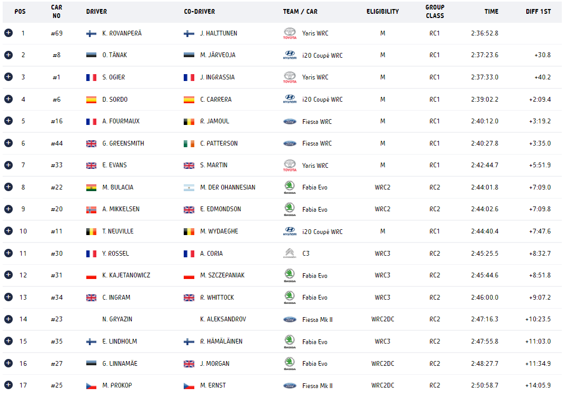
Task: Sort by the TIME column header
Action: point(491,12)
